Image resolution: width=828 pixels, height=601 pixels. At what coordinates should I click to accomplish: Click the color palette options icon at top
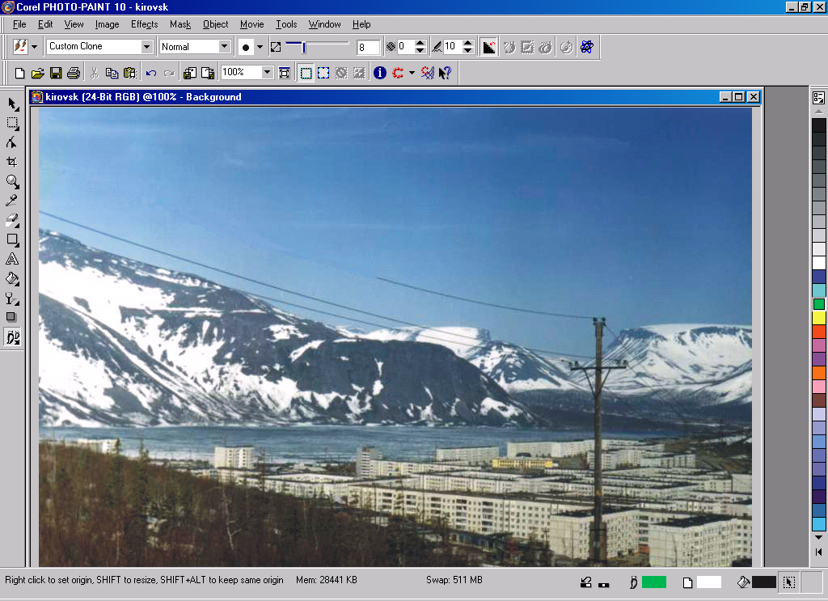(x=819, y=98)
